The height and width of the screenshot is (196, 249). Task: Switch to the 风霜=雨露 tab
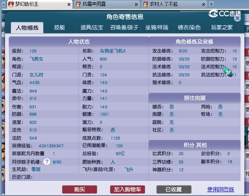point(107,4)
